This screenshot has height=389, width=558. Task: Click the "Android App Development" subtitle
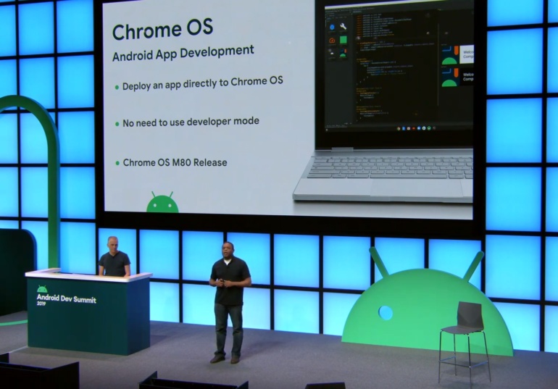coord(183,53)
